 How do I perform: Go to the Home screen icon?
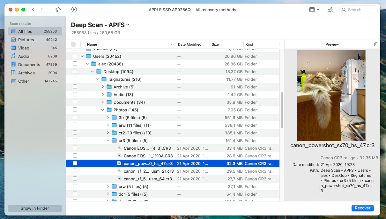click(58, 10)
